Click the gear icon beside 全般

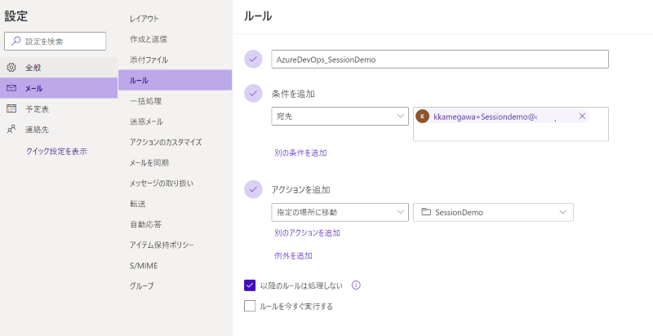[11, 68]
